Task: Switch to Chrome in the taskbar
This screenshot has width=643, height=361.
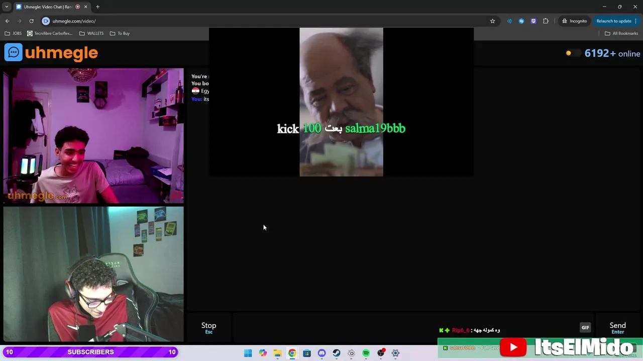Action: [292, 353]
